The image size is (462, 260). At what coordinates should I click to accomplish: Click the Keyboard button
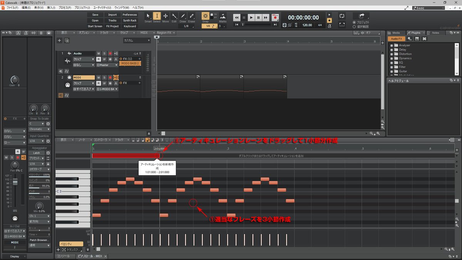(x=130, y=26)
